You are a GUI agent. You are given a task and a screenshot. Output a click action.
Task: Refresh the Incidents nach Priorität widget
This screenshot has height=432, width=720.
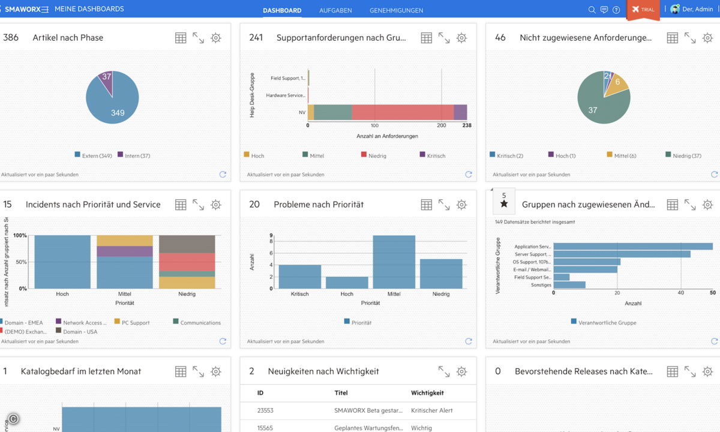click(x=223, y=341)
